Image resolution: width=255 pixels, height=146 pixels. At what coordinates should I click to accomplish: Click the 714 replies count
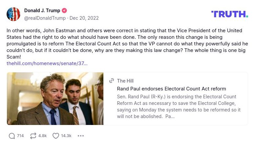point(20,136)
